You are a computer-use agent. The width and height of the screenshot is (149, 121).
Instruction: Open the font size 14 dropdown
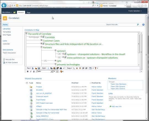(57, 71)
